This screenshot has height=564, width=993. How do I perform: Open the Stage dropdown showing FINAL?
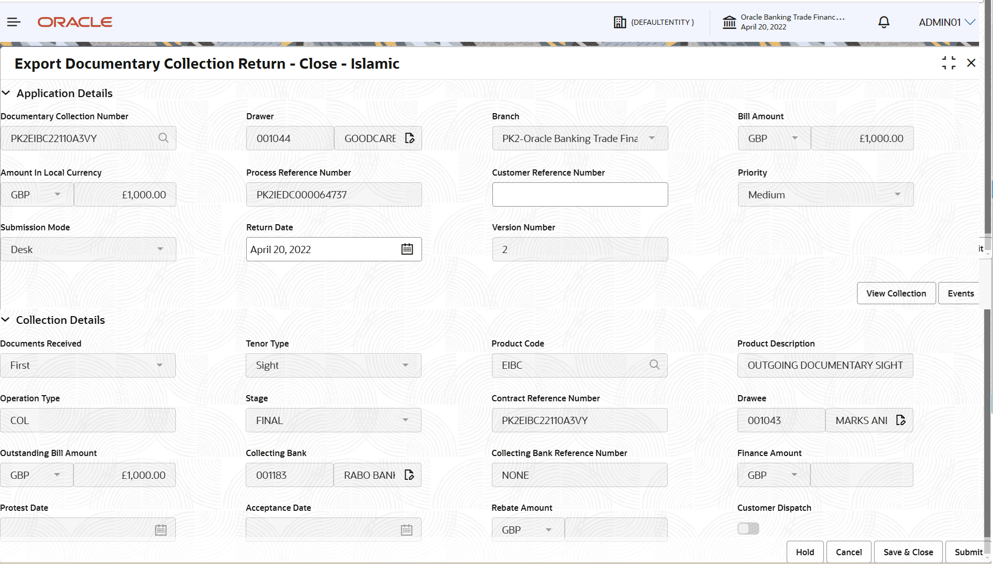point(405,420)
